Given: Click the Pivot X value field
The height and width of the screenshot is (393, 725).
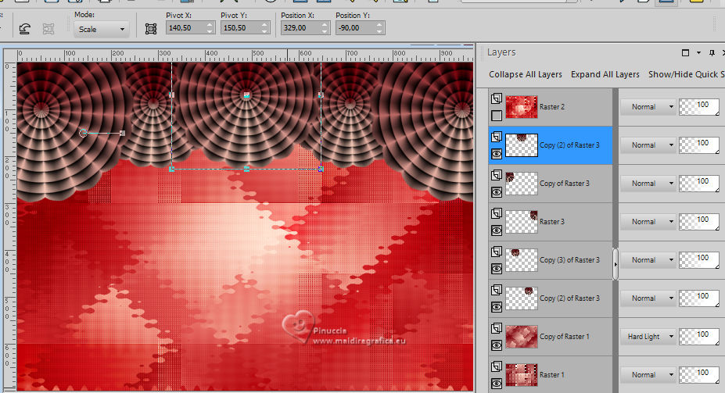Looking at the screenshot, I should pyautogui.click(x=185, y=27).
